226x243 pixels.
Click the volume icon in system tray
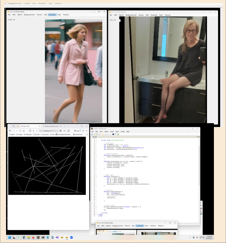pyautogui.click(x=203, y=237)
